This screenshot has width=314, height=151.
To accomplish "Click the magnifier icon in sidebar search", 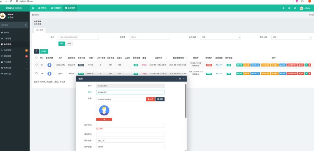I will [26, 25].
